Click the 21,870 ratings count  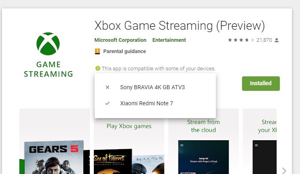264,40
